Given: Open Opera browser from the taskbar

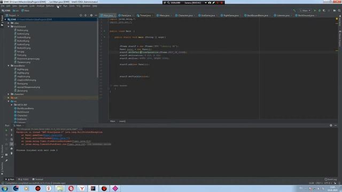Looking at the screenshot, I should tap(71, 188).
